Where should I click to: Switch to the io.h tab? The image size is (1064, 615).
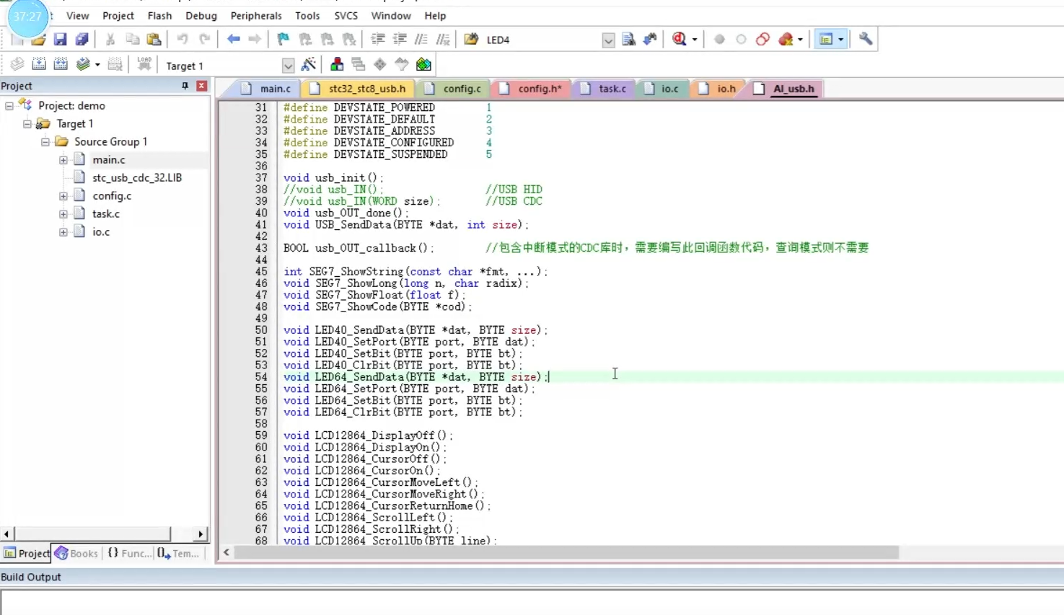(718, 89)
